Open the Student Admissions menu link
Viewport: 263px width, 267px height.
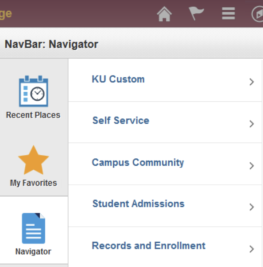click(139, 204)
